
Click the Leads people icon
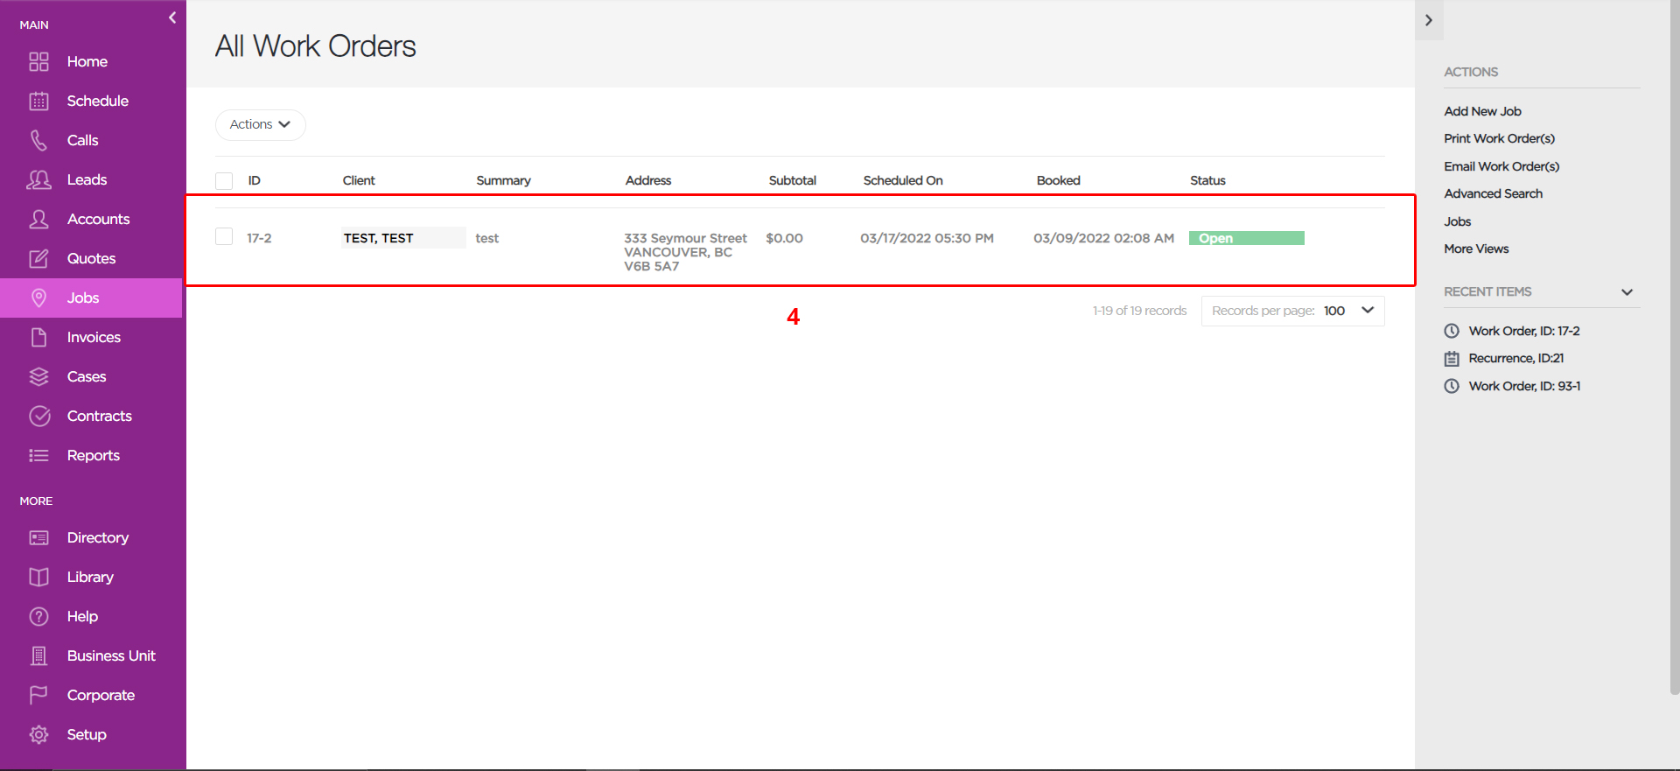[x=38, y=179]
